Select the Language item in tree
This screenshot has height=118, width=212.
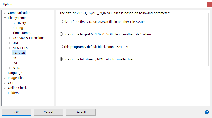pyautogui.click(x=15, y=73)
